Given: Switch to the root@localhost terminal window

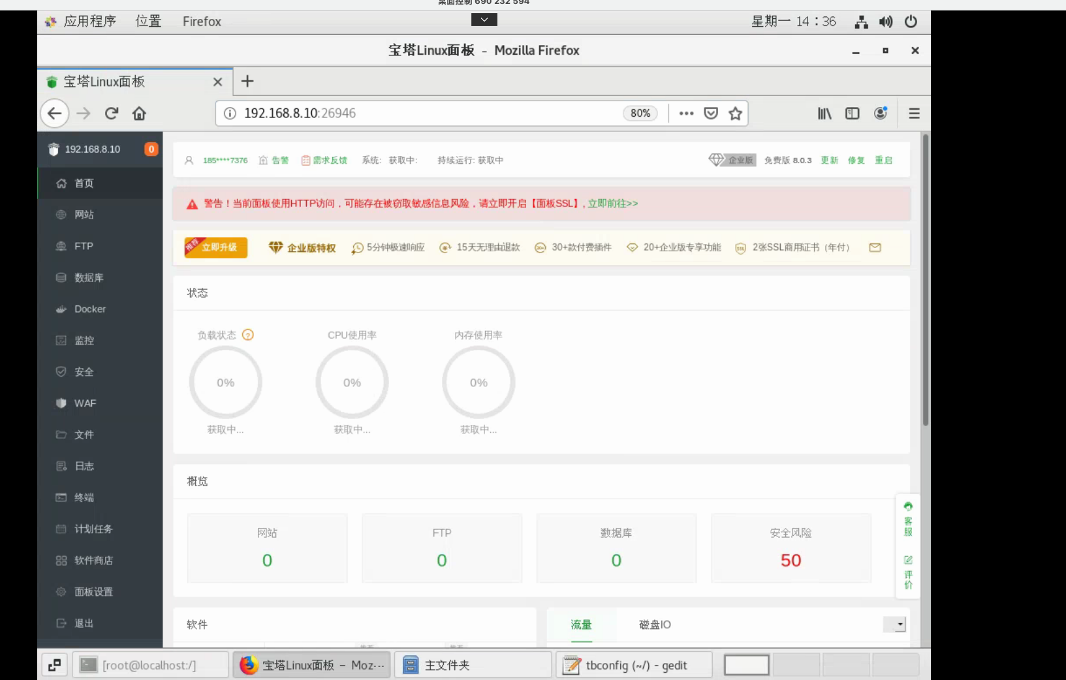Looking at the screenshot, I should click(150, 665).
